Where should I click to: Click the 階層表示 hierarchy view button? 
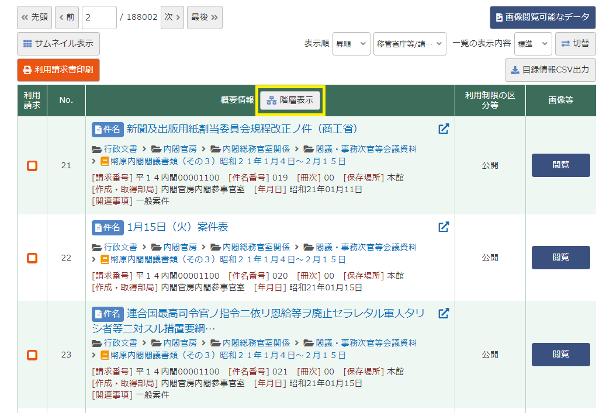(290, 100)
